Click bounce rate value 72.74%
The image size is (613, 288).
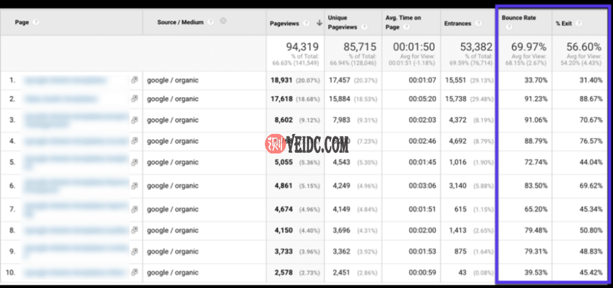pos(536,162)
